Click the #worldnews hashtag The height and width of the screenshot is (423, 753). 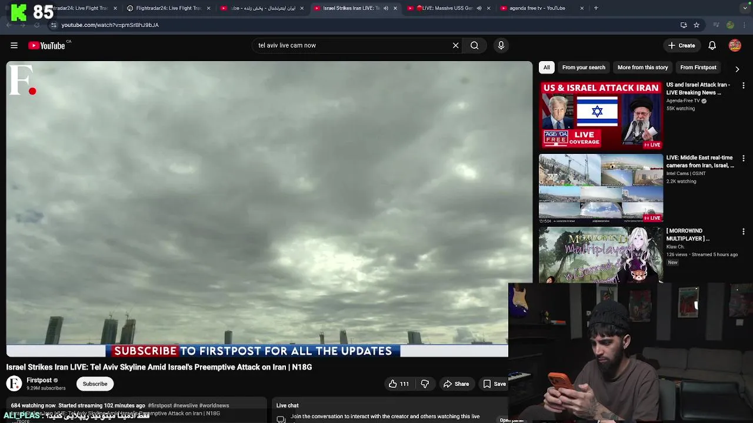click(x=214, y=405)
